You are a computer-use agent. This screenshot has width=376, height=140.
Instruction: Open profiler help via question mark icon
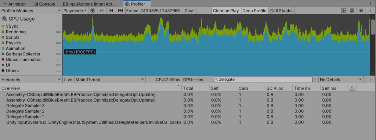(361, 11)
